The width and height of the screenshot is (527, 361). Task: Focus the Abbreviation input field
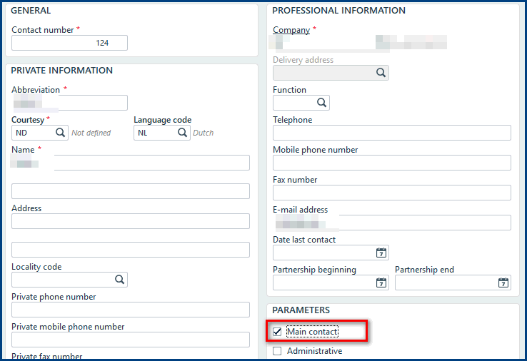tap(69, 103)
